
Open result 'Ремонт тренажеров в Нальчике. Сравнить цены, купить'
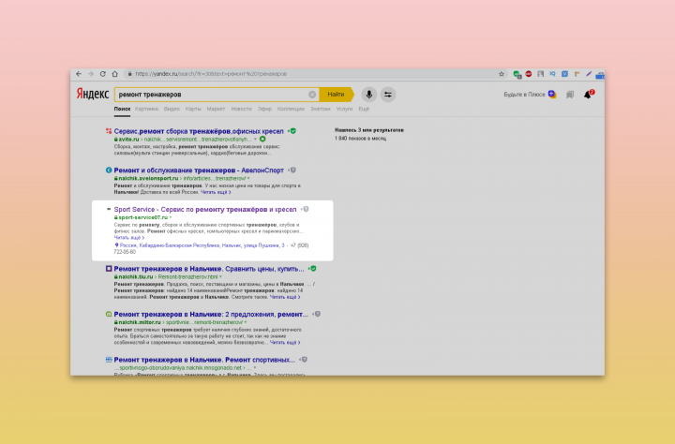[x=209, y=269]
